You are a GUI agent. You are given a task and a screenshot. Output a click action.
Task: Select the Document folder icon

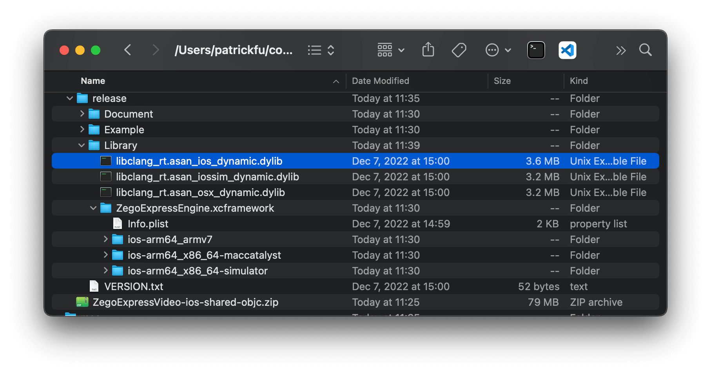pyautogui.click(x=94, y=114)
